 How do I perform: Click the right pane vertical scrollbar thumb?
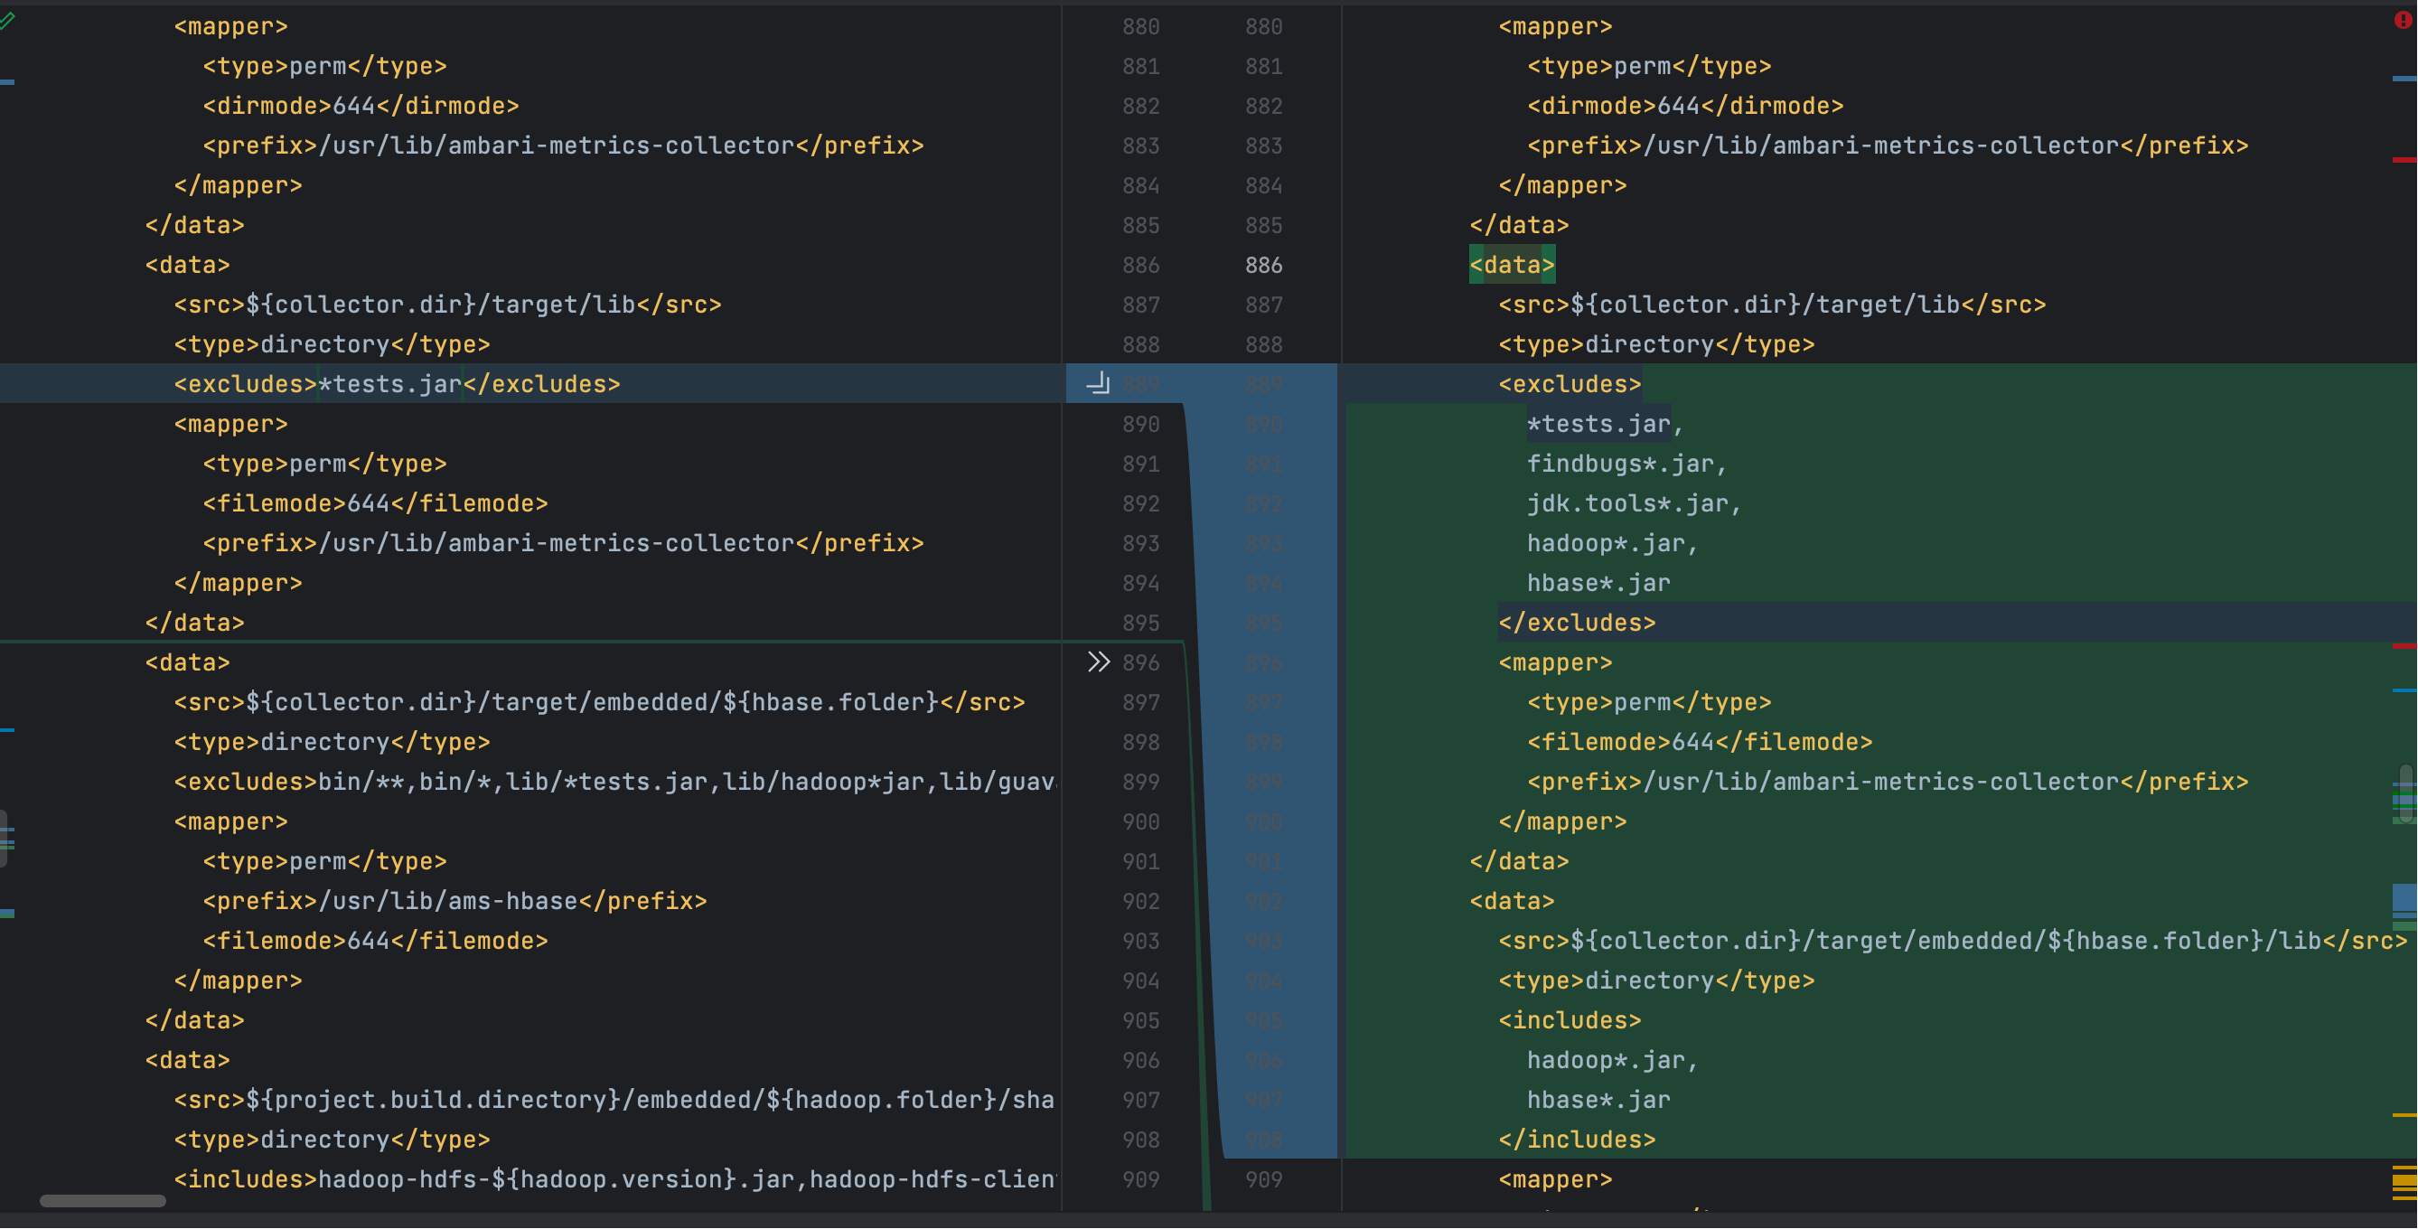tap(2405, 794)
